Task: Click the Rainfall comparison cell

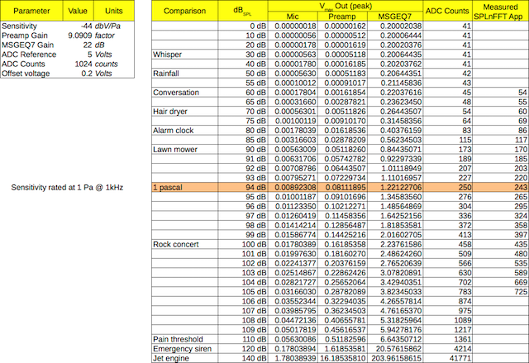Action: [168, 74]
